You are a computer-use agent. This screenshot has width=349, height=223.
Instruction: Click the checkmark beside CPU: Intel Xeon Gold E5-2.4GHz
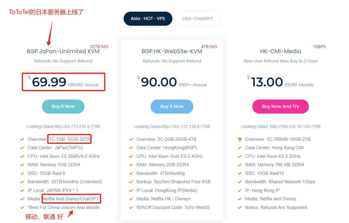[x=131, y=156]
